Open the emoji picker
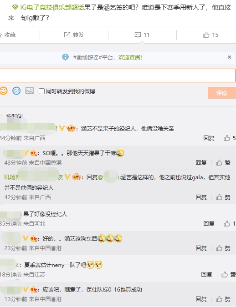The height and width of the screenshot is (307, 236). (4, 91)
